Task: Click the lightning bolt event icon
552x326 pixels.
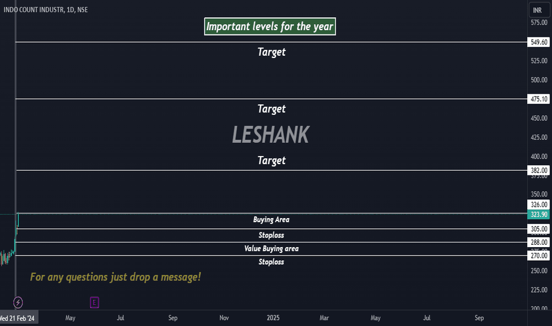Action: (x=18, y=302)
